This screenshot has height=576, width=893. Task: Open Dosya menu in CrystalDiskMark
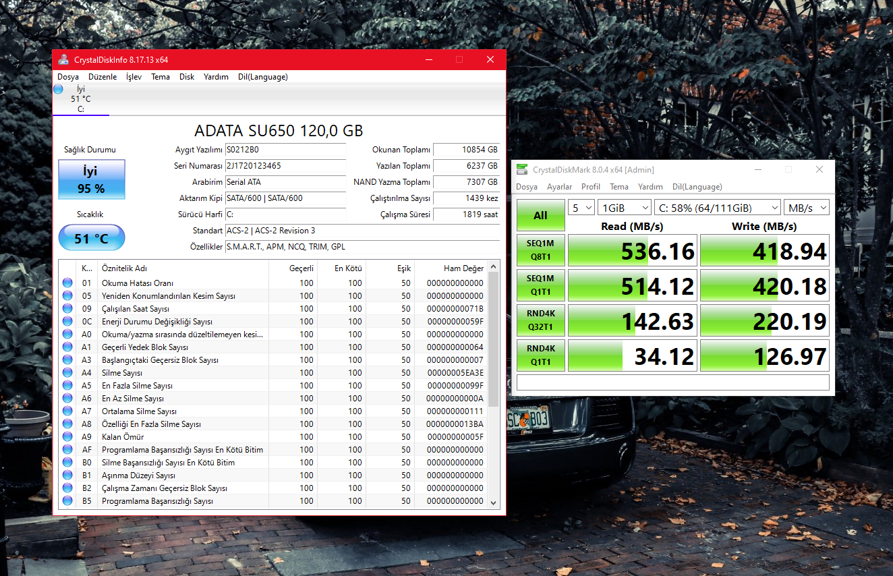[527, 187]
